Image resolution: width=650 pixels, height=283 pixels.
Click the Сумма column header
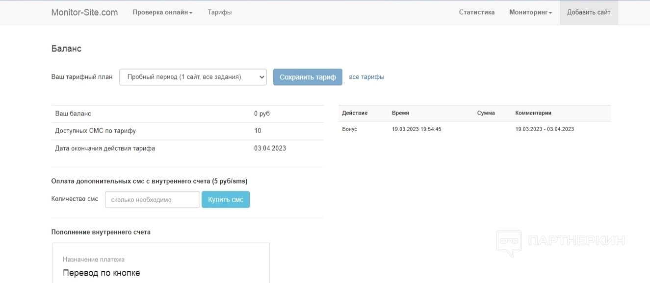[x=486, y=113]
